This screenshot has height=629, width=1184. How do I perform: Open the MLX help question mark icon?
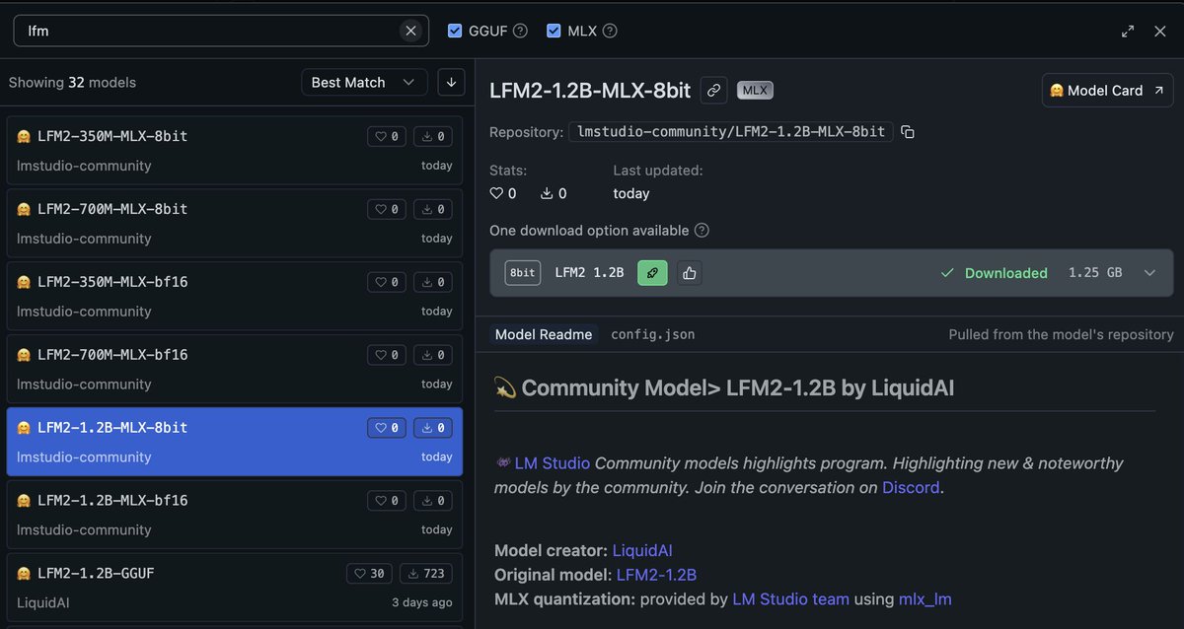pos(610,31)
